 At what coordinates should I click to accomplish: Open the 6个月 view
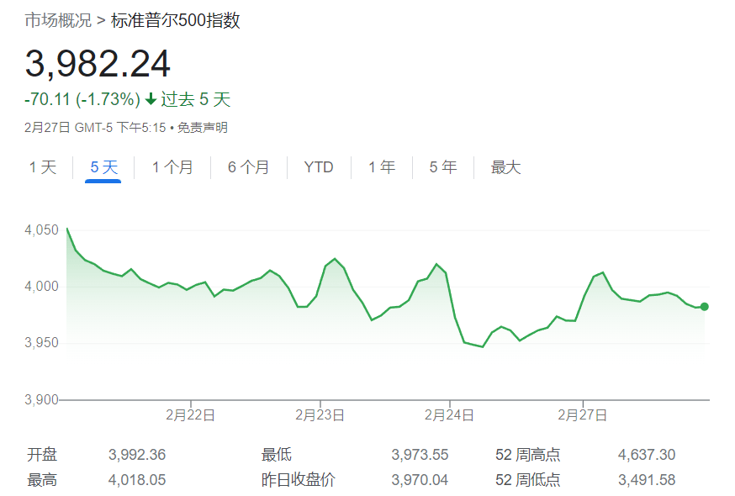[248, 167]
